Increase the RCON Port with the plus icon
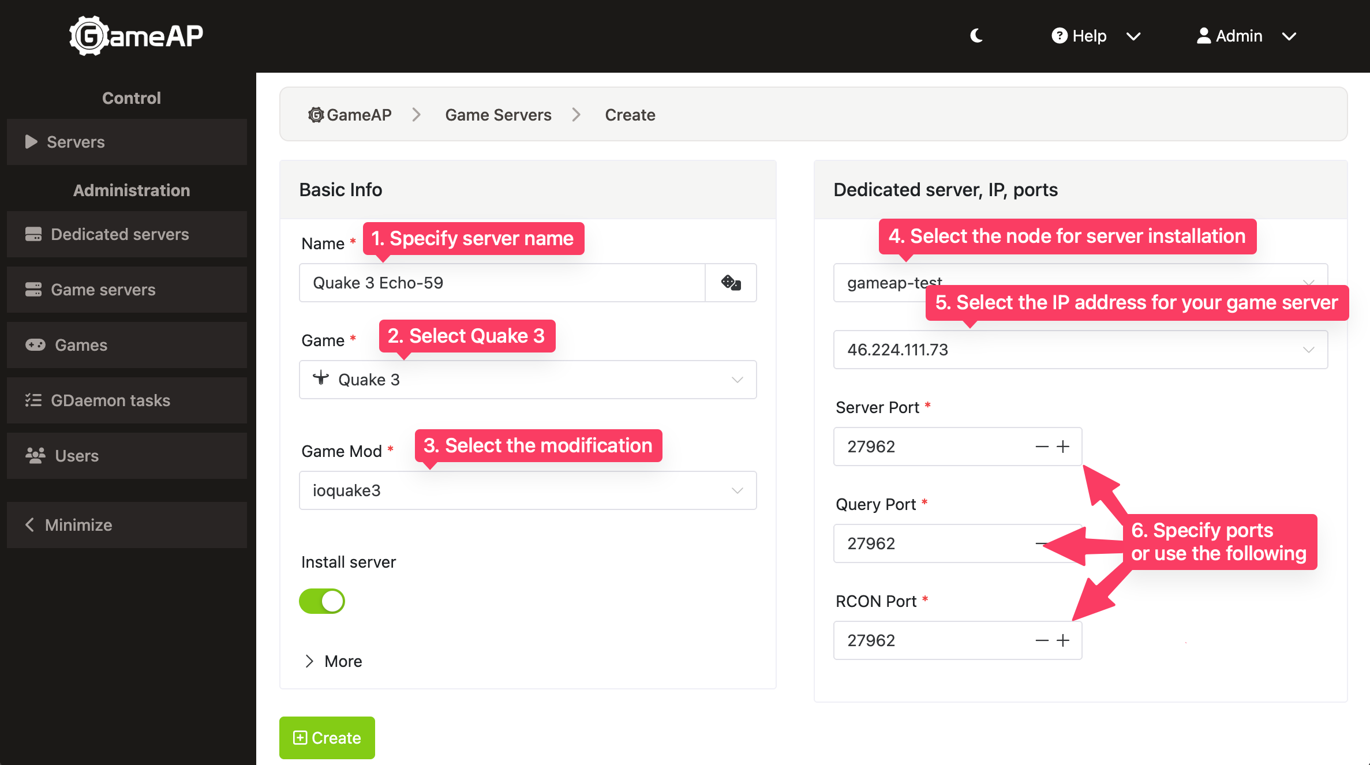The width and height of the screenshot is (1370, 765). click(1063, 640)
